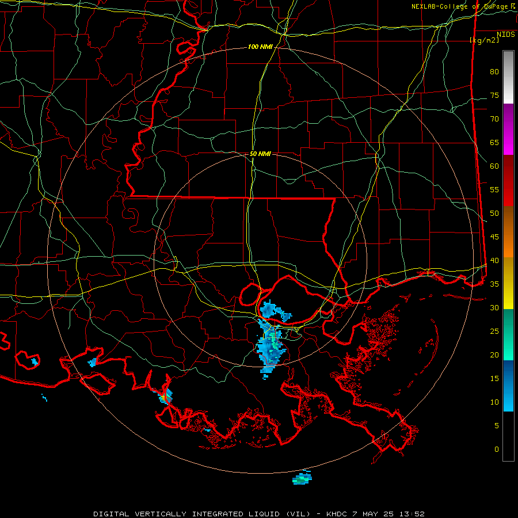Screen dimensions: 518x518
Task: Pick the green segment of the color scale
Action: 508,334
